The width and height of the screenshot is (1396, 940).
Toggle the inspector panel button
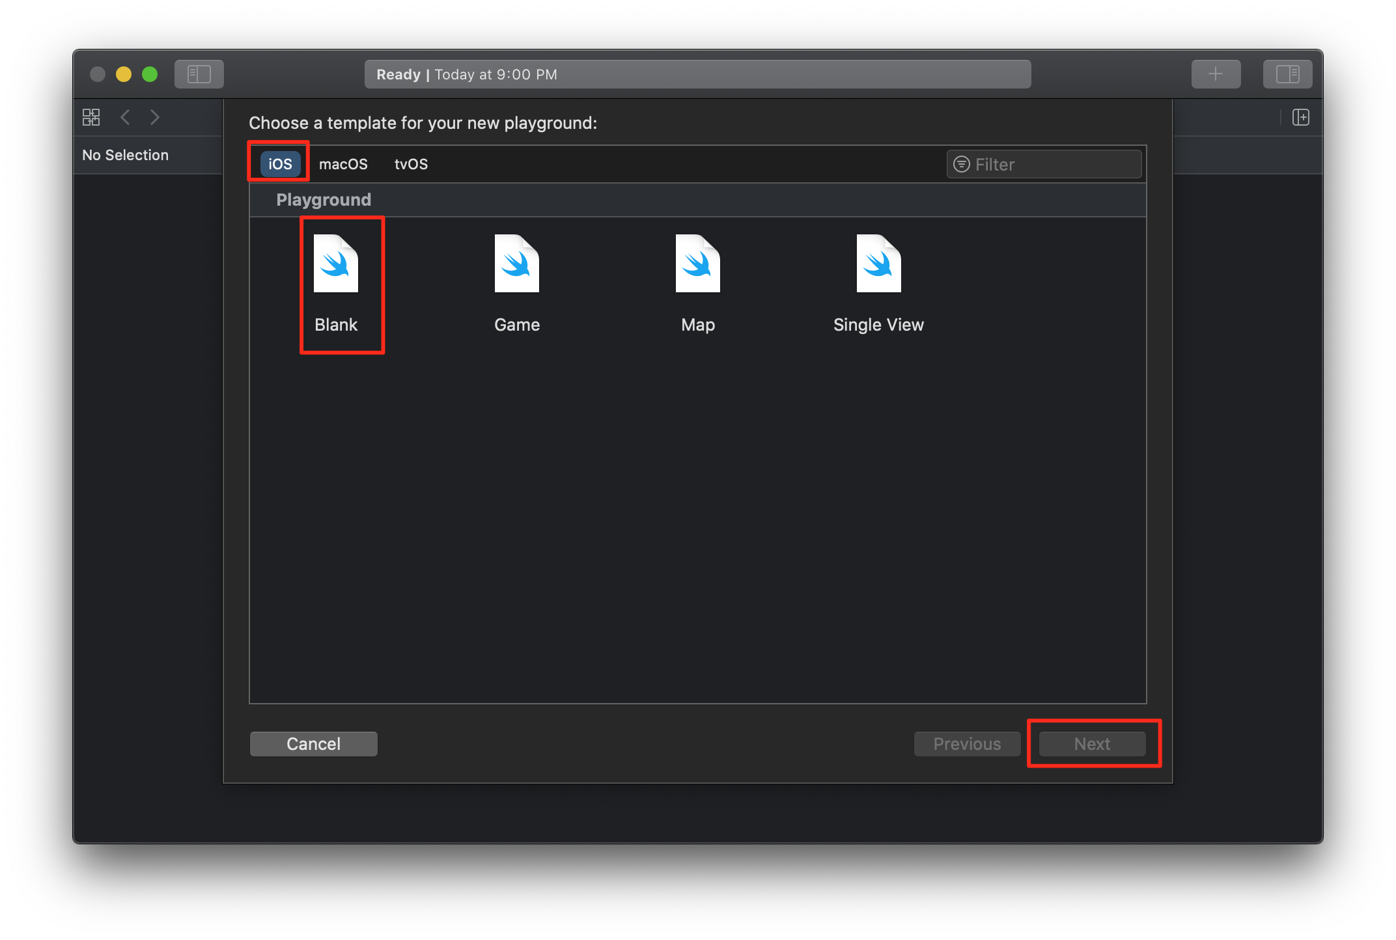pyautogui.click(x=1287, y=74)
